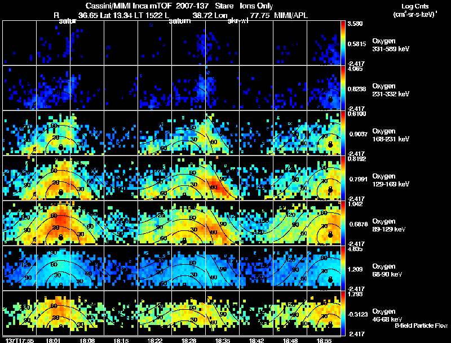The image size is (451, 343).
Task: Click the "0.9037" colorbar midpoint value
Action: click(357, 134)
